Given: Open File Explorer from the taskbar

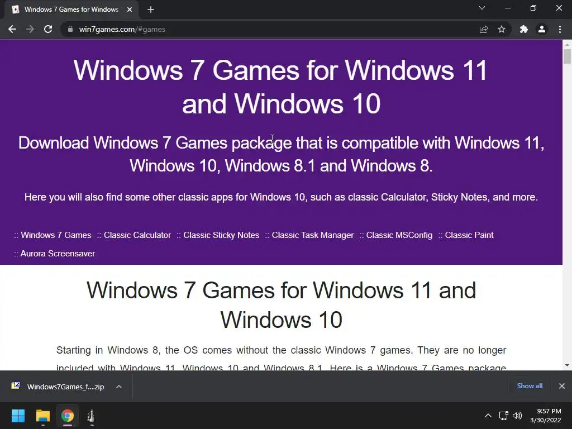Looking at the screenshot, I should (x=42, y=416).
